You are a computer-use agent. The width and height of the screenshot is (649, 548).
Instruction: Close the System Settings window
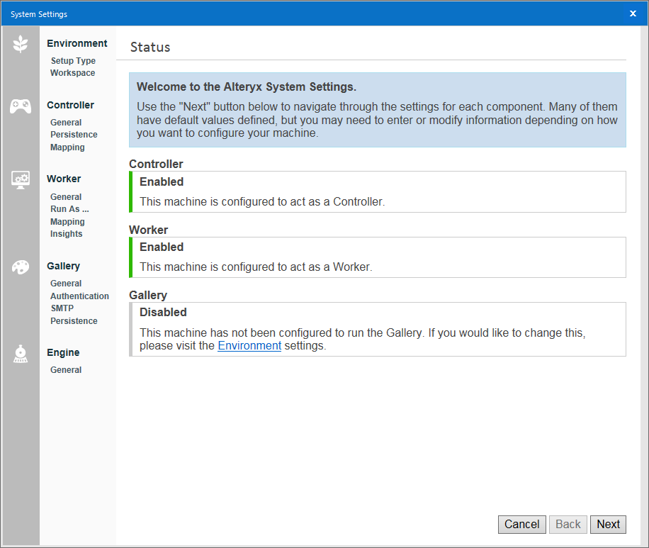click(633, 13)
